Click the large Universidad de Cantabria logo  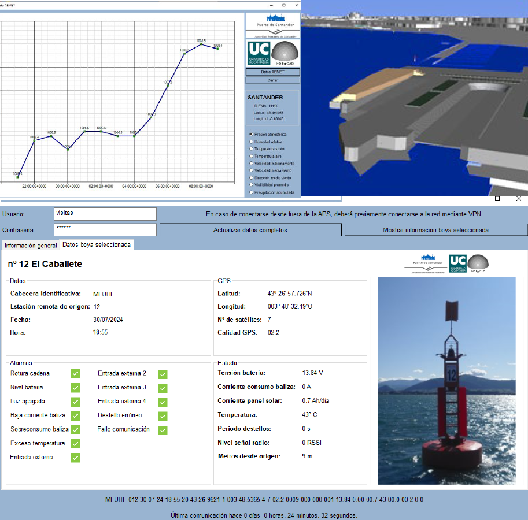coord(258,54)
